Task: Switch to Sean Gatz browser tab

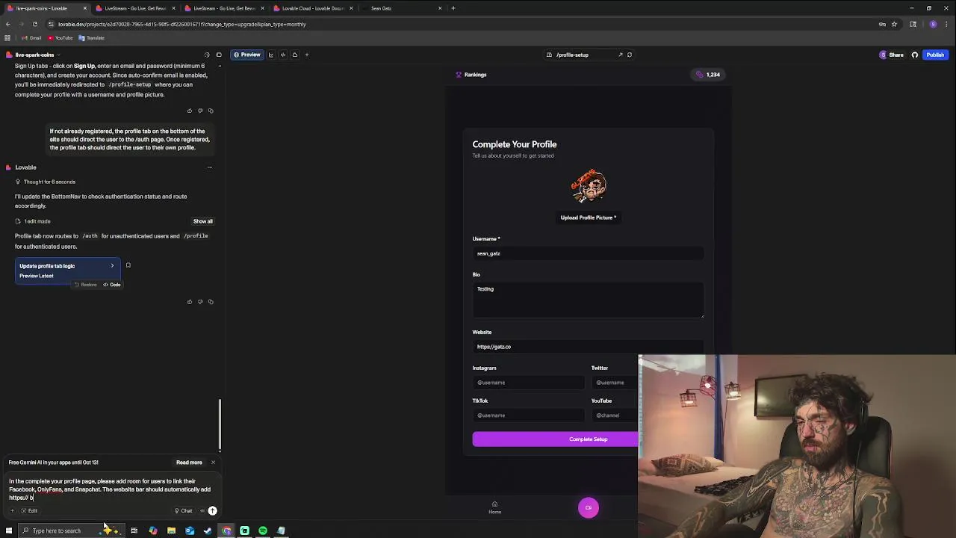Action: [x=403, y=8]
